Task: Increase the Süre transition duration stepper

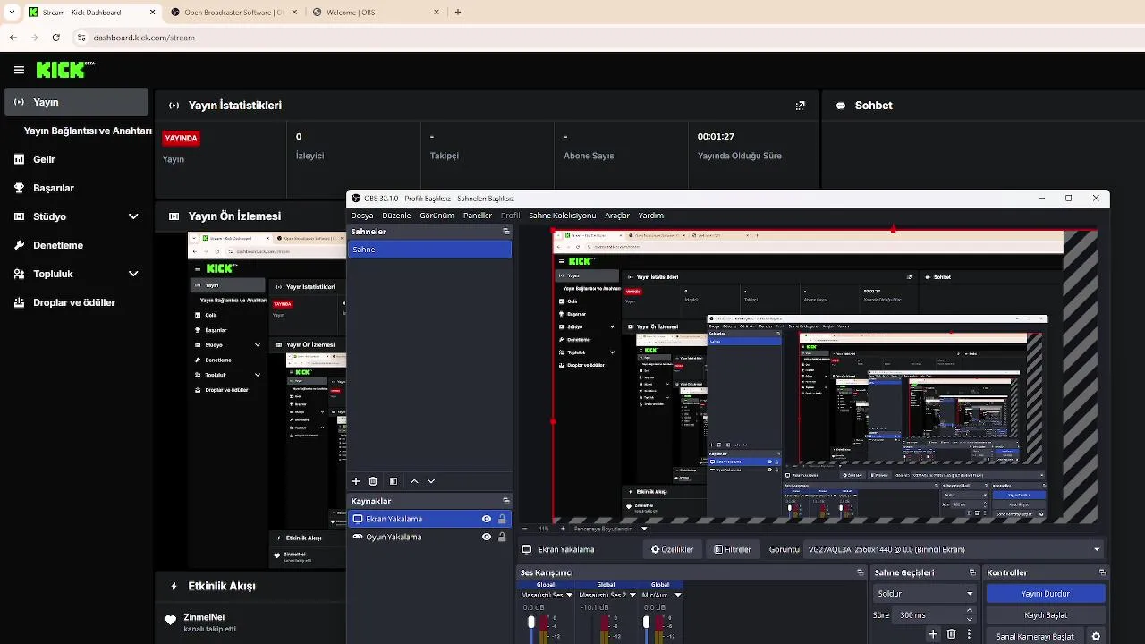Action: tap(970, 611)
